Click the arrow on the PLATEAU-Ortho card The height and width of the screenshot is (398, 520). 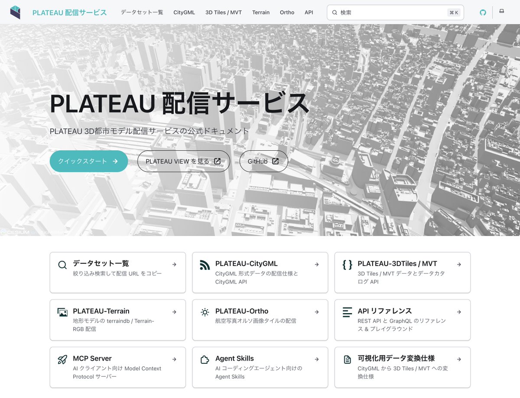tap(317, 312)
